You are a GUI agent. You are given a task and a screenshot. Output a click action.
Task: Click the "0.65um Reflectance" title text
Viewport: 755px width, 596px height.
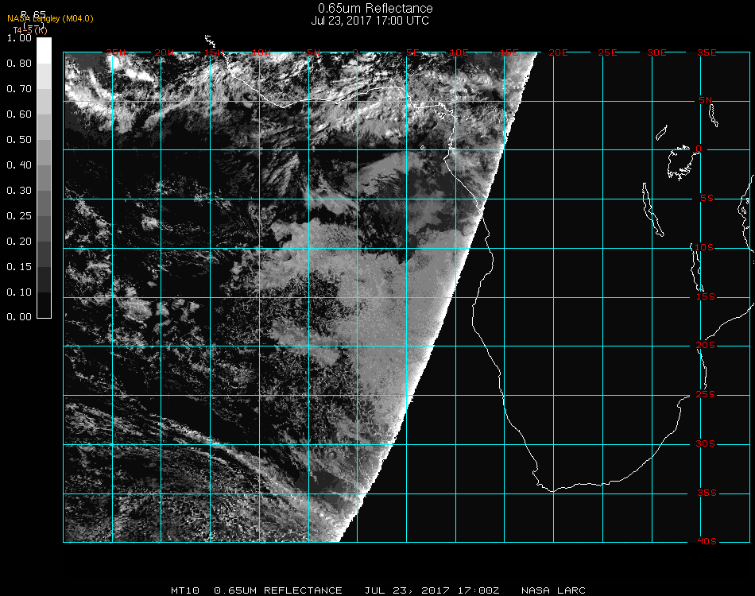point(375,8)
